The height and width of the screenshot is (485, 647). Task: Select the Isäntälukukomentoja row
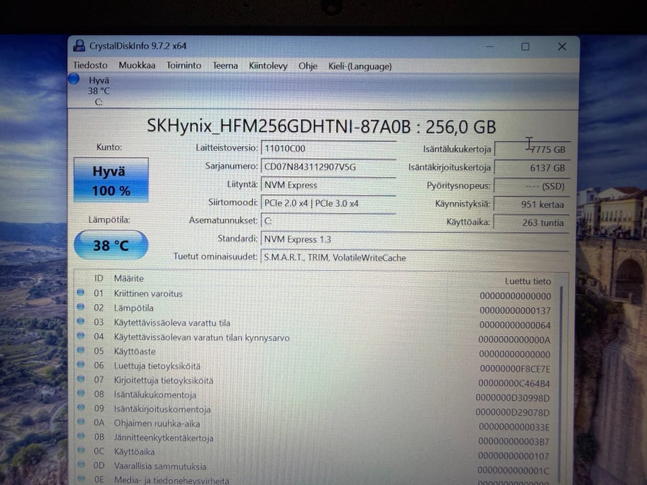pyautogui.click(x=315, y=395)
